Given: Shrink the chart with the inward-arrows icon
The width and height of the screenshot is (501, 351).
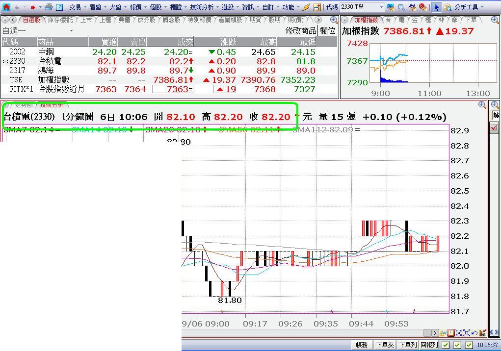Looking at the screenshot, I should (x=459, y=333).
